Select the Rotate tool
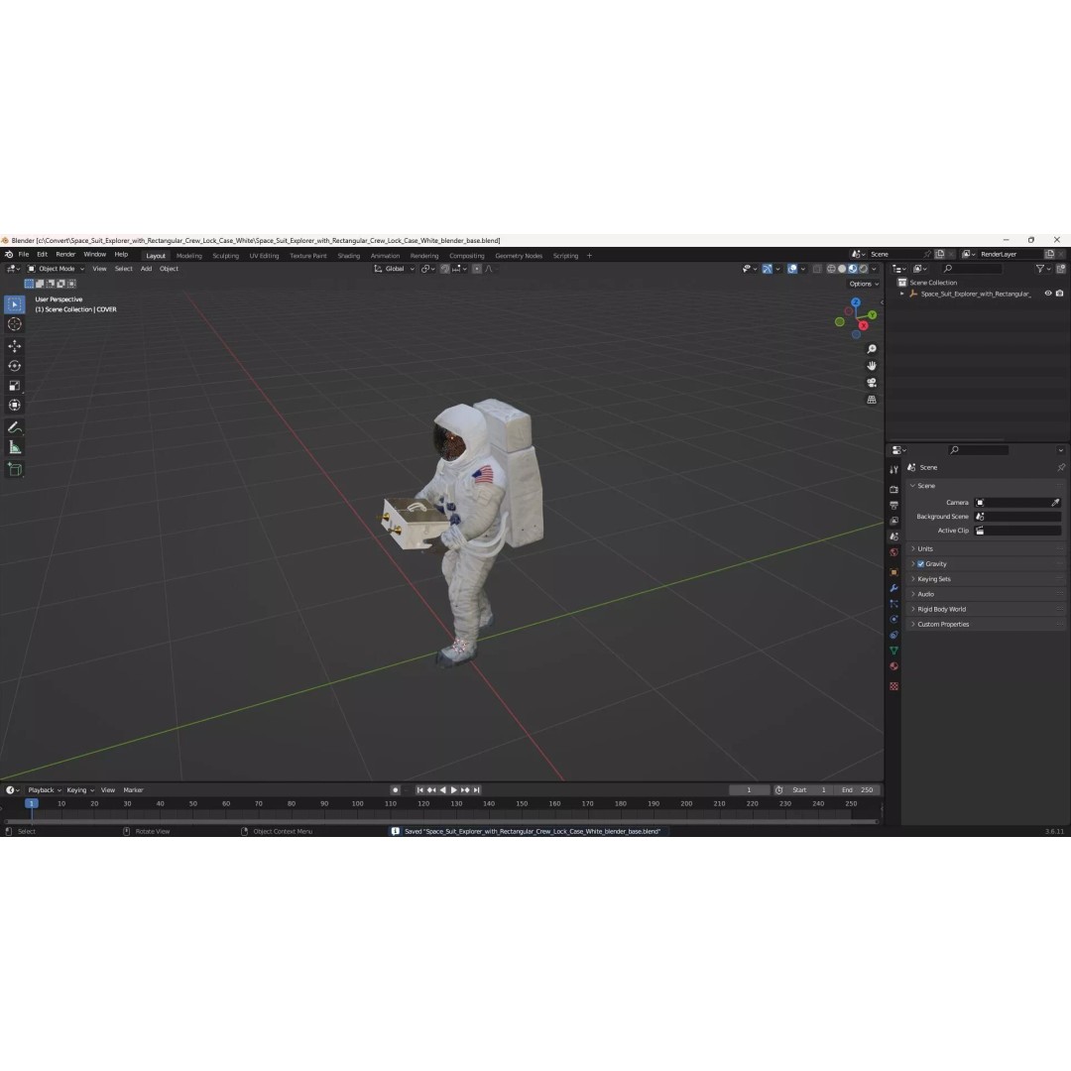 14,366
